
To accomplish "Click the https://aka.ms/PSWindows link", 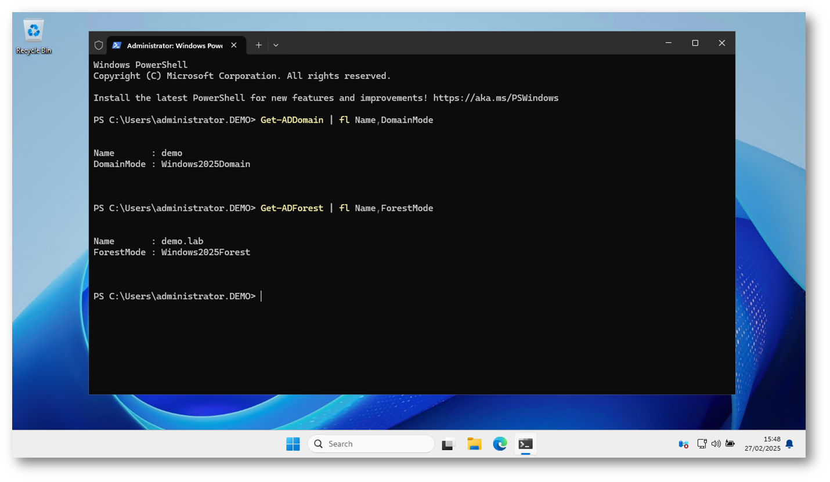I will click(x=496, y=98).
